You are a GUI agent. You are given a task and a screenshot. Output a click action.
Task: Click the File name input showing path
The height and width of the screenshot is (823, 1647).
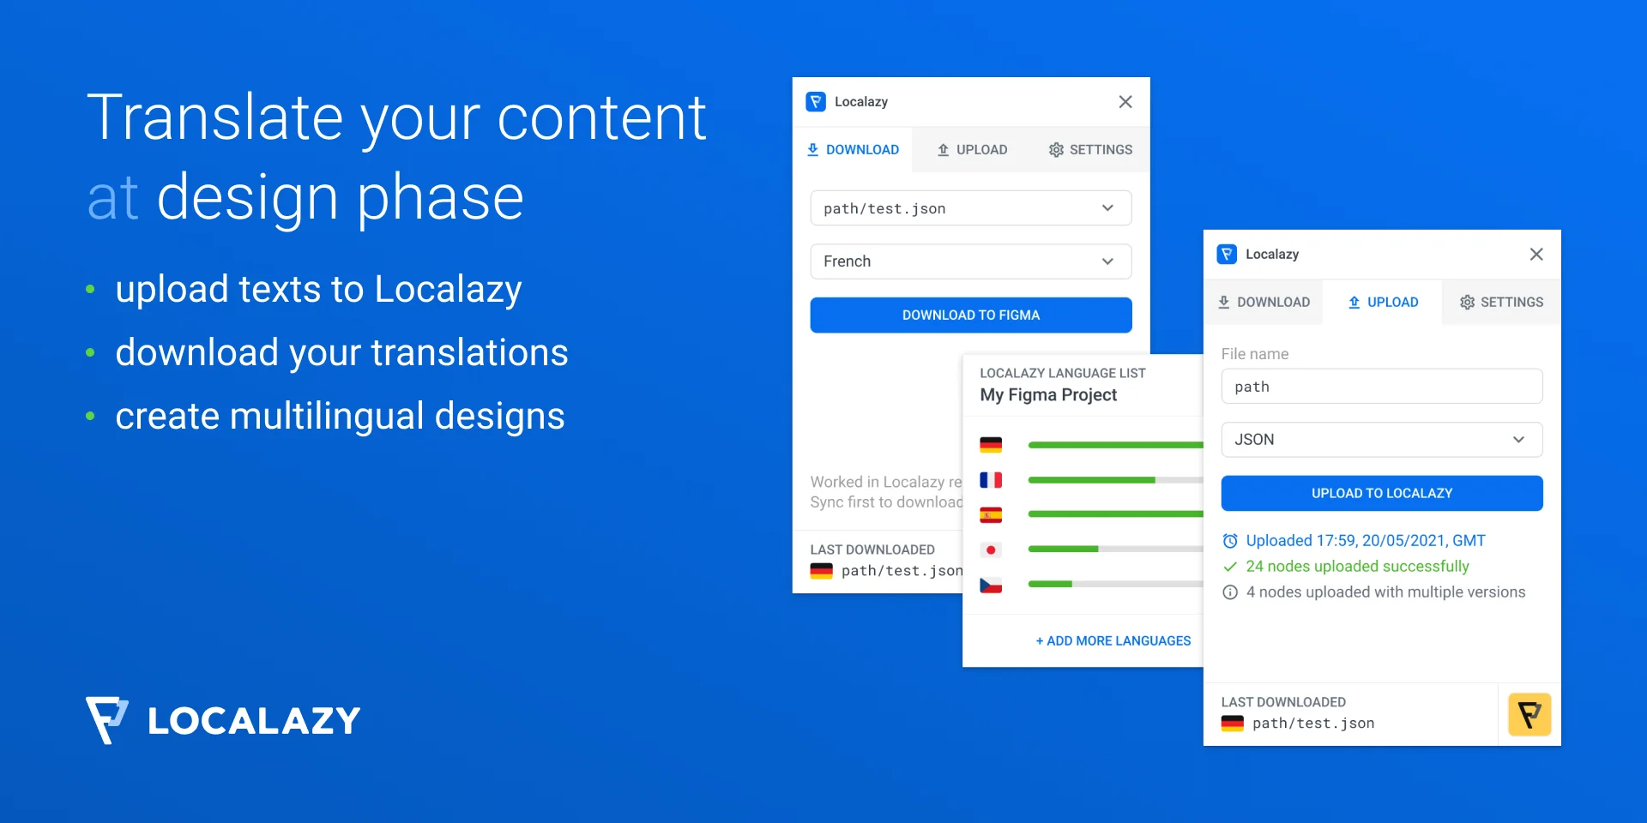coord(1381,386)
